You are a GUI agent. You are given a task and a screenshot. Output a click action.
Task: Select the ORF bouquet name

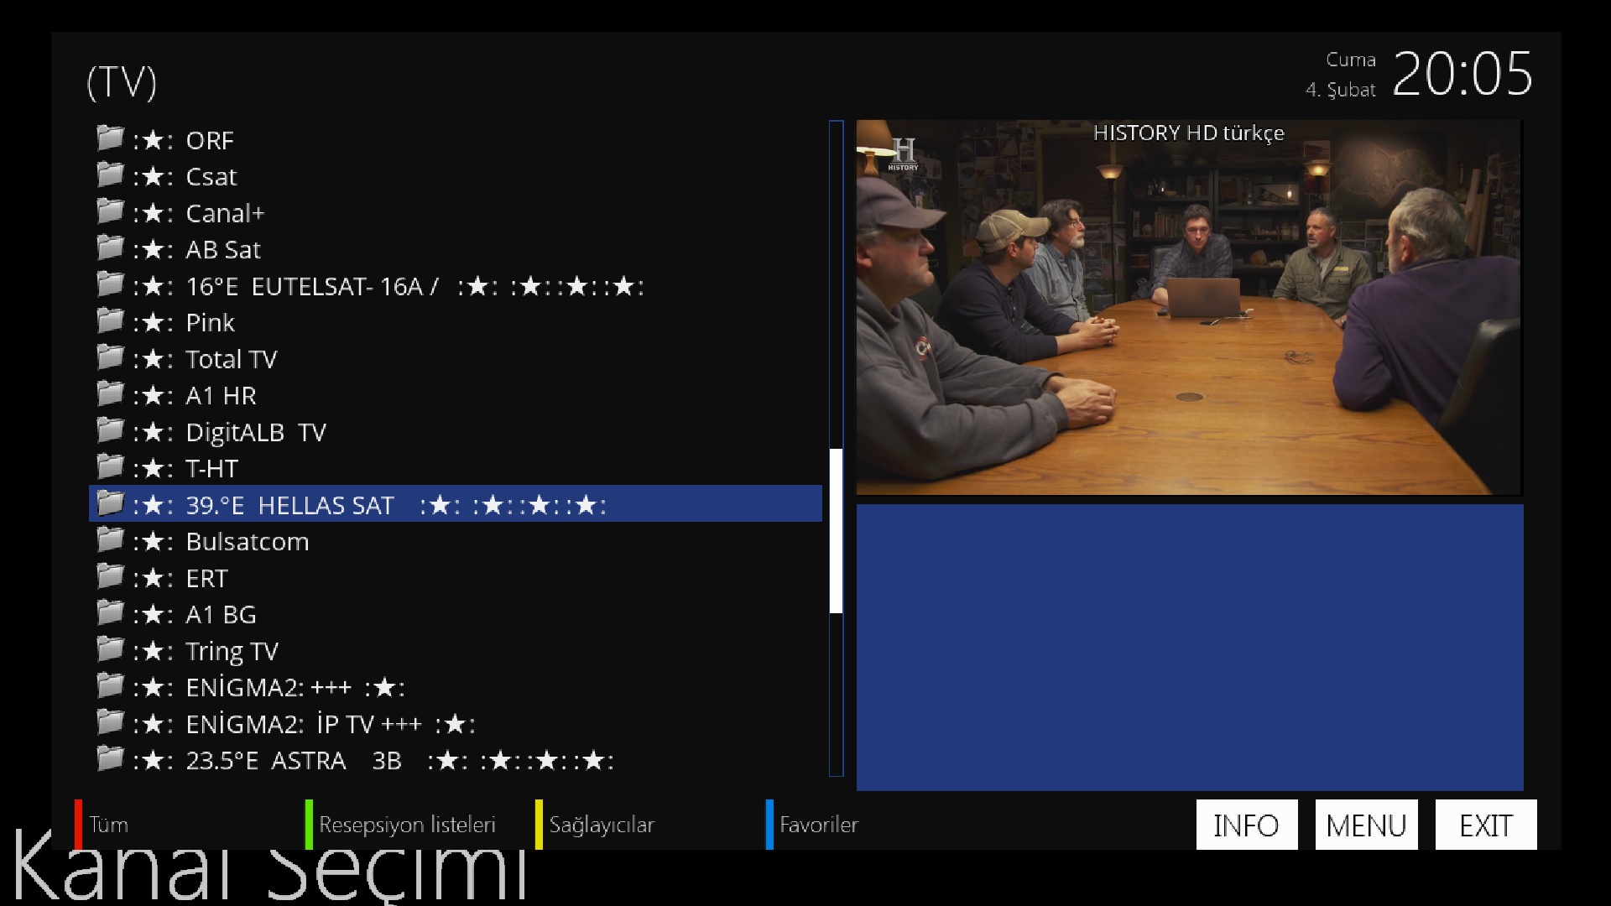pos(210,140)
